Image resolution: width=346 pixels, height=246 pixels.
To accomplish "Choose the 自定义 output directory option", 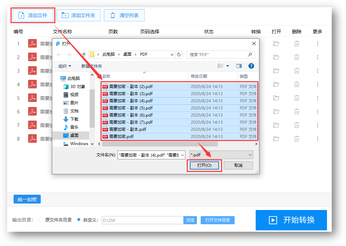I will click(78, 219).
